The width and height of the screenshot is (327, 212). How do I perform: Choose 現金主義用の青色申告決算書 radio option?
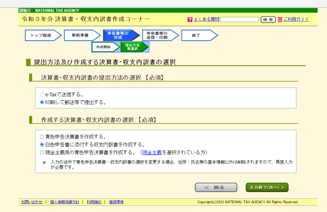pos(42,152)
